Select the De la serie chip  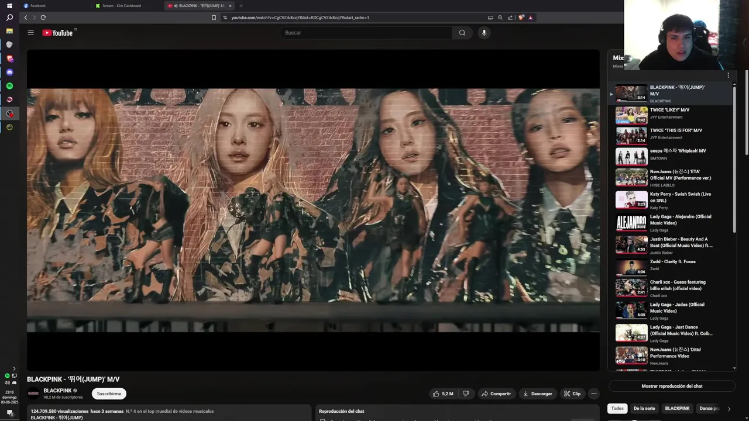tap(644, 408)
